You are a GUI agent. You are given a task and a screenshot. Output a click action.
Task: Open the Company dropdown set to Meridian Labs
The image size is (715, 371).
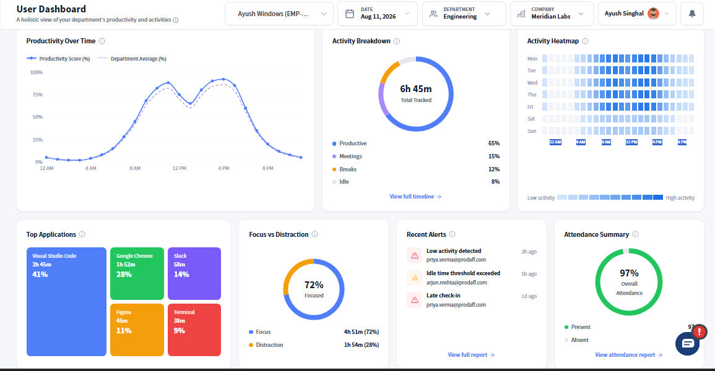pyautogui.click(x=552, y=14)
